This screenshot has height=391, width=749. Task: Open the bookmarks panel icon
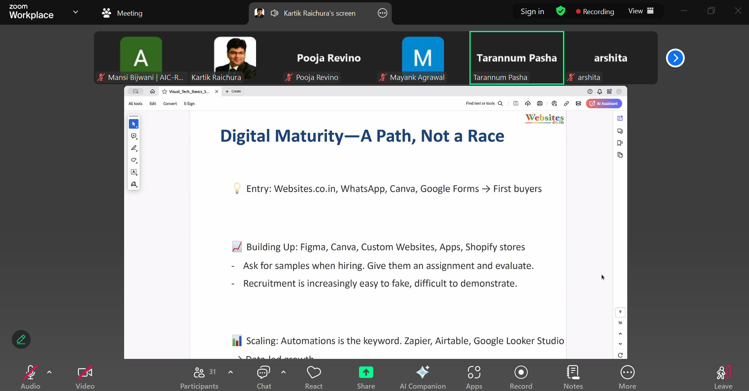click(x=620, y=143)
